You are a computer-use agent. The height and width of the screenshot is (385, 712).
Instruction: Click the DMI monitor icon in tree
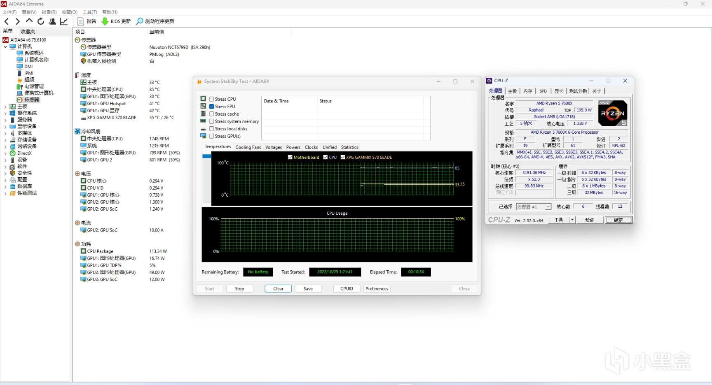tap(20, 66)
